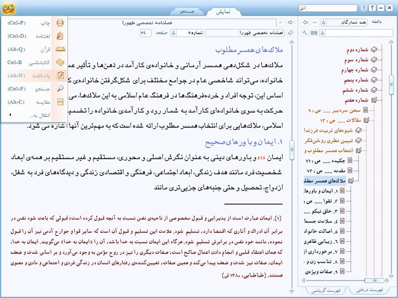Click the page icon for ۱. ایمان و باورها
This screenshot has width=398, height=298.
(342, 190)
